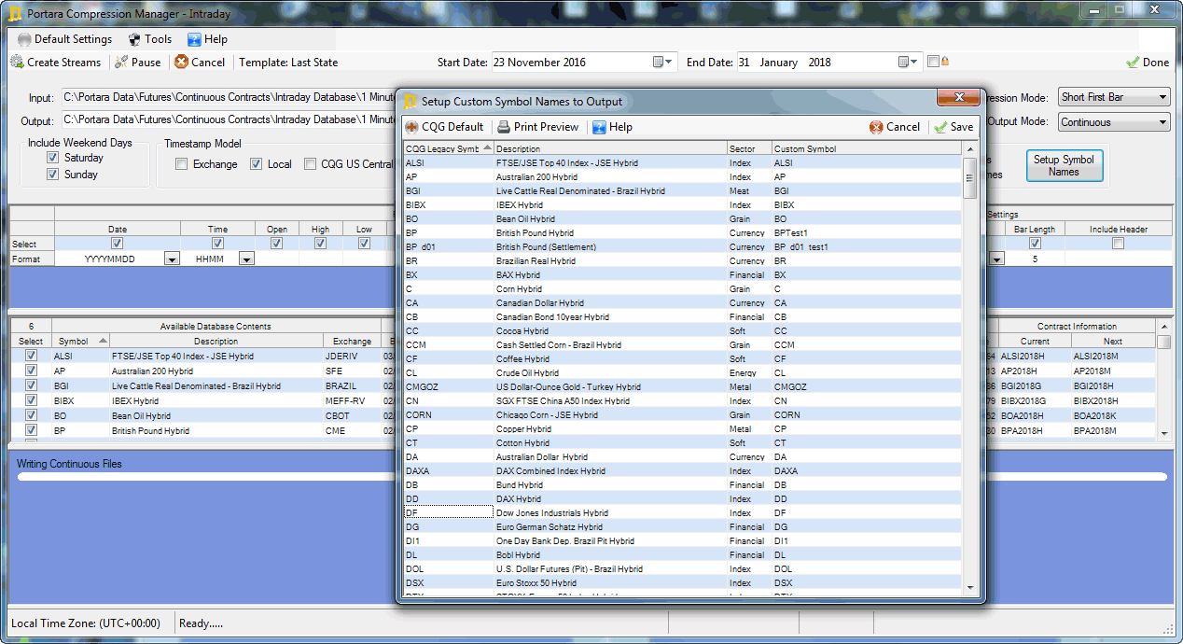Toggle the Open column select checkbox

click(276, 244)
